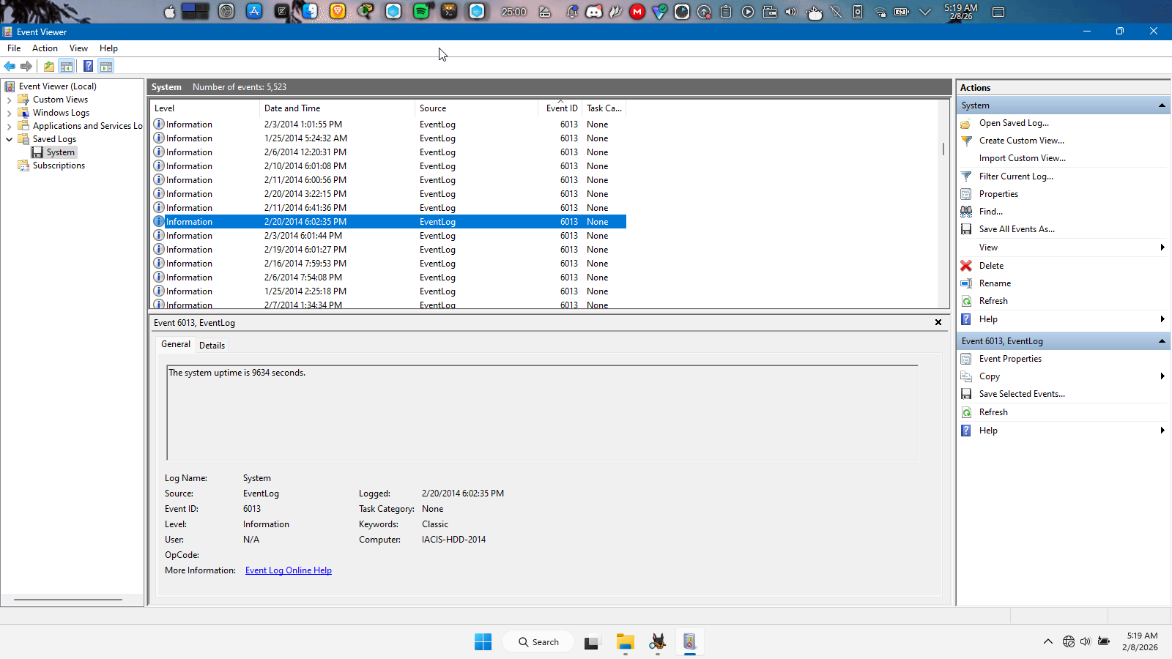This screenshot has width=1172, height=659.
Task: Open the Action menu
Action: pyautogui.click(x=45, y=48)
